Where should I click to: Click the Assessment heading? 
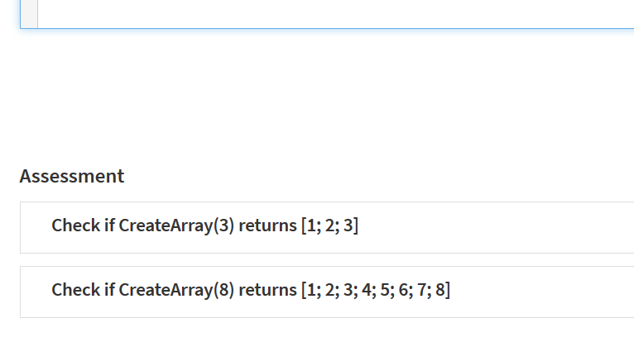(72, 176)
